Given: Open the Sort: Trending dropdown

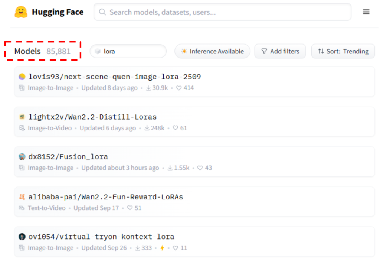Looking at the screenshot, I should [x=343, y=51].
